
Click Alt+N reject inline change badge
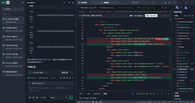[x=159, y=39]
